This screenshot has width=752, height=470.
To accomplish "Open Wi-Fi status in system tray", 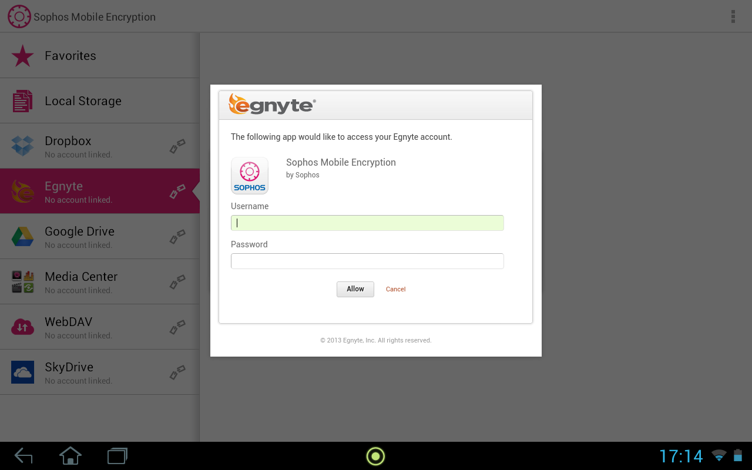I will (x=719, y=455).
